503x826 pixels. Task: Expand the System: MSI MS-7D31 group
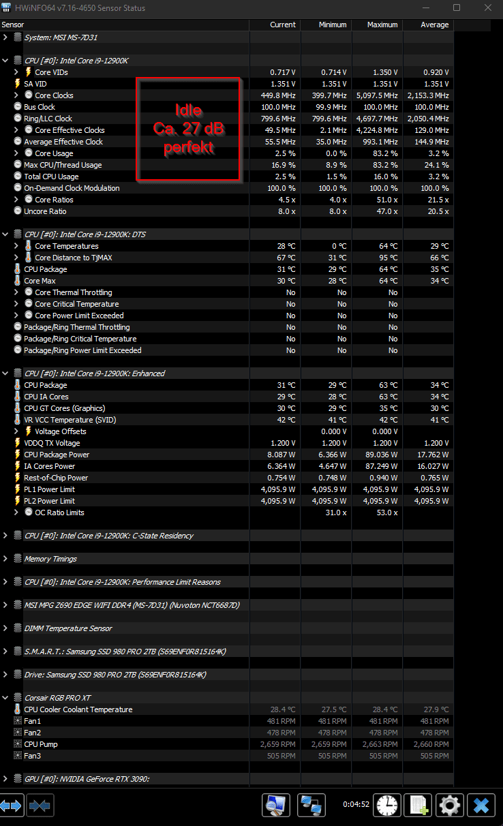pyautogui.click(x=5, y=37)
